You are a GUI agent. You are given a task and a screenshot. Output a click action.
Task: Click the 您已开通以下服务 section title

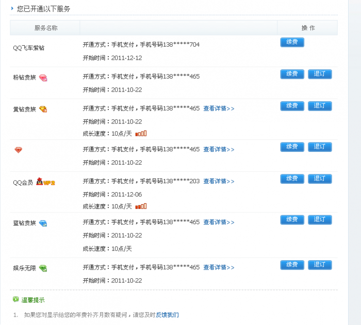pyautogui.click(x=43, y=9)
